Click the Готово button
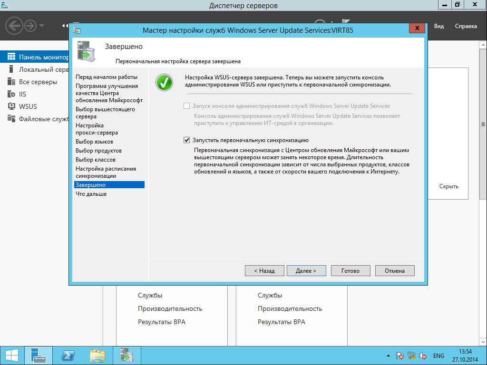487x365 pixels. click(351, 270)
